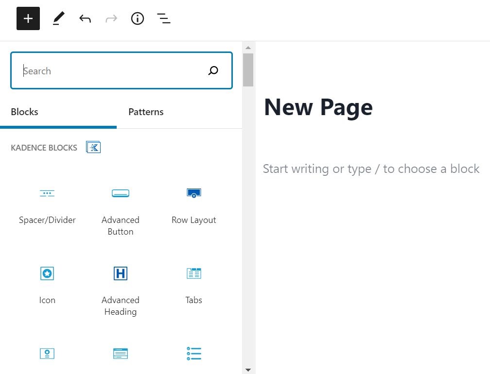This screenshot has height=374, width=490.
Task: Toggle the block inserter panel
Action: pos(28,18)
